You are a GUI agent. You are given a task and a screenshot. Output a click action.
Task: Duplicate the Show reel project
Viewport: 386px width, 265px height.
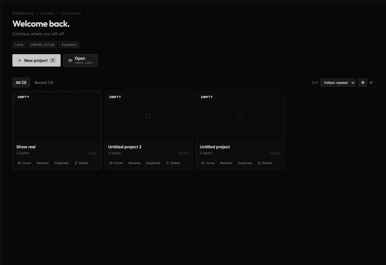[x=62, y=163]
